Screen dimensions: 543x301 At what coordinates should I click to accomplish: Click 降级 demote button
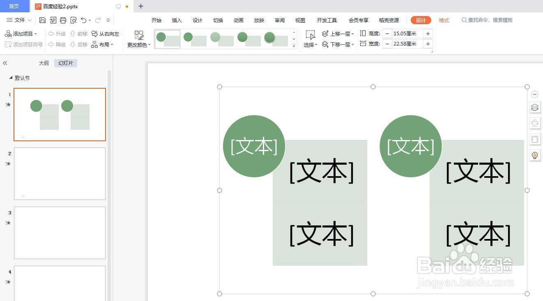[57, 44]
